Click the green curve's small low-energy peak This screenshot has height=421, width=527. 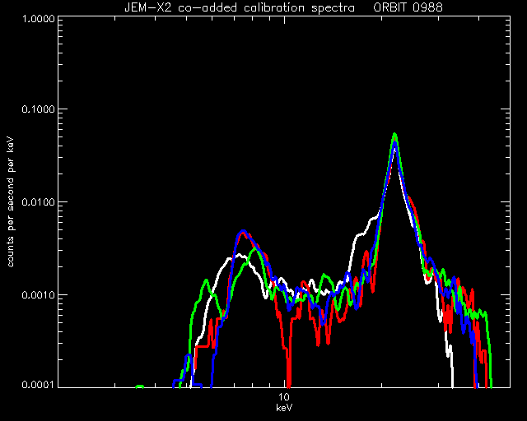[206, 280]
